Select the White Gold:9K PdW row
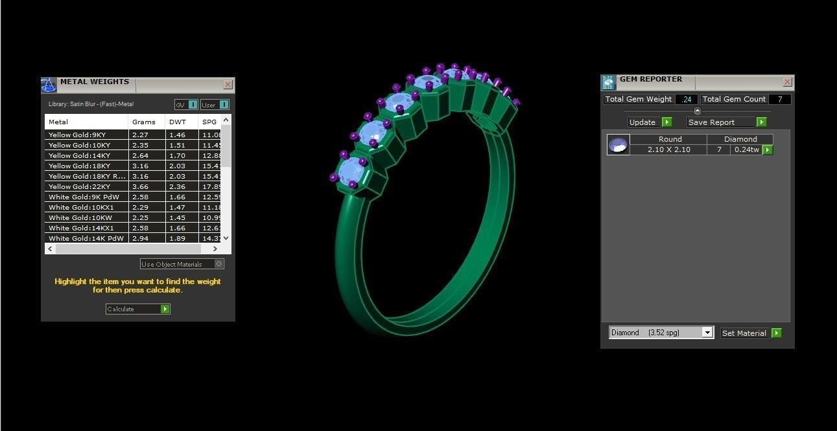The image size is (837, 431). (x=133, y=197)
